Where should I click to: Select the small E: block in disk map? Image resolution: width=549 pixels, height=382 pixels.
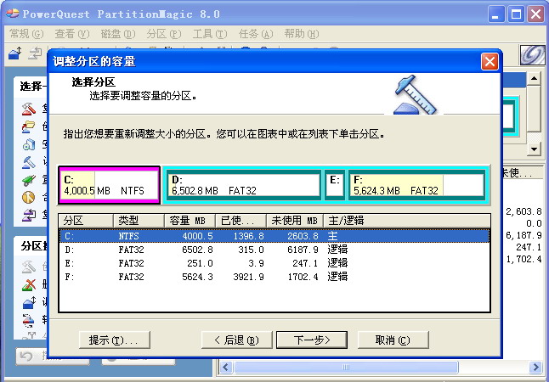(335, 185)
